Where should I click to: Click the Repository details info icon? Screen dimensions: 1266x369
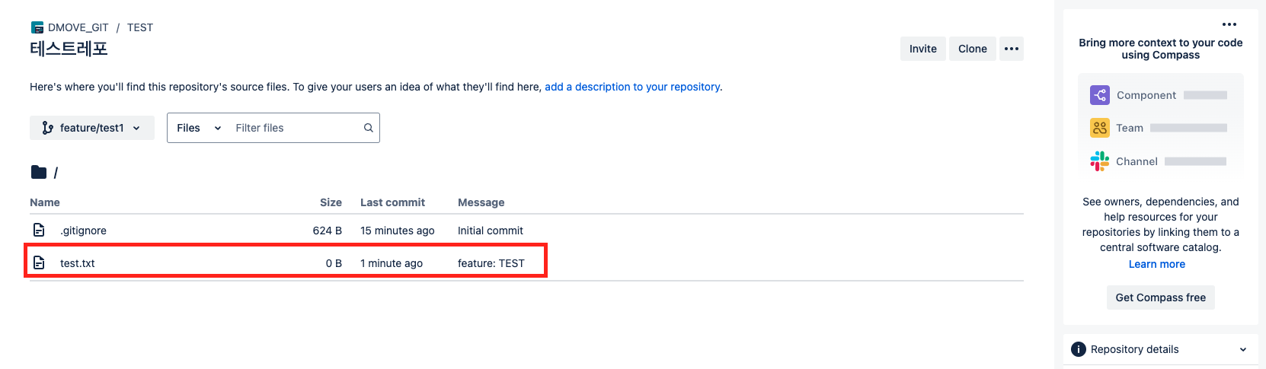[1078, 349]
